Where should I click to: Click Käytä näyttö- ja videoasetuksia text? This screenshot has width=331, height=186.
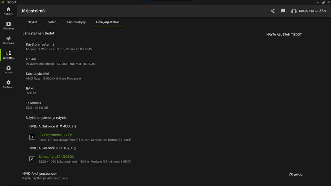[45, 178]
